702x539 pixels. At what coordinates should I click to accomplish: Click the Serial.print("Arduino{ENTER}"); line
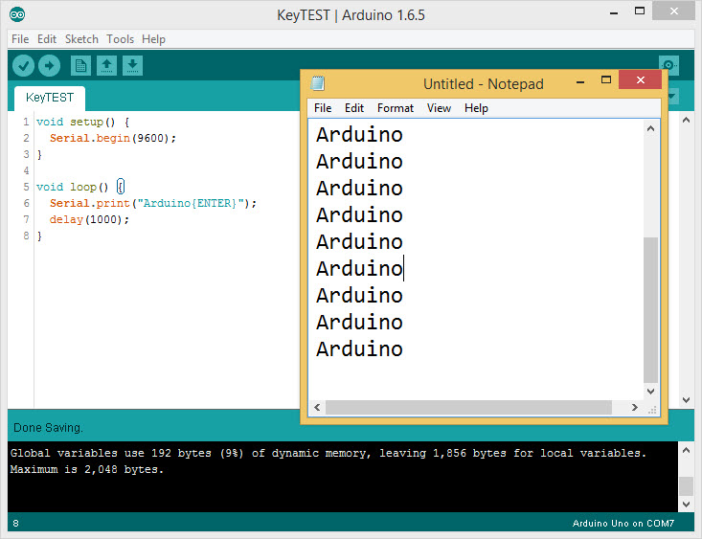(153, 203)
